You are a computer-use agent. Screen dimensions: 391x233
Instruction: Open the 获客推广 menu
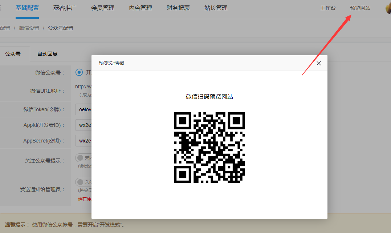point(65,8)
